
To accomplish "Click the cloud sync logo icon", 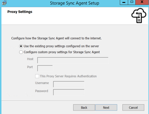I will (139, 16).
